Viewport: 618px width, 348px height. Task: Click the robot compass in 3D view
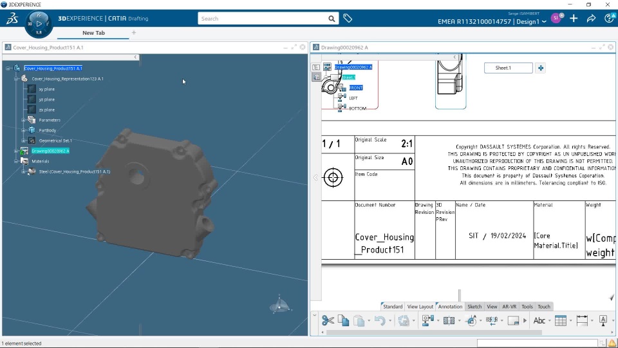pos(280,305)
